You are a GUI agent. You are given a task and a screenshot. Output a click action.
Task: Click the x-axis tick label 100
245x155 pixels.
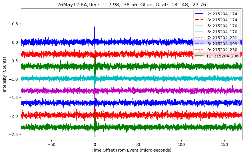[181, 144]
